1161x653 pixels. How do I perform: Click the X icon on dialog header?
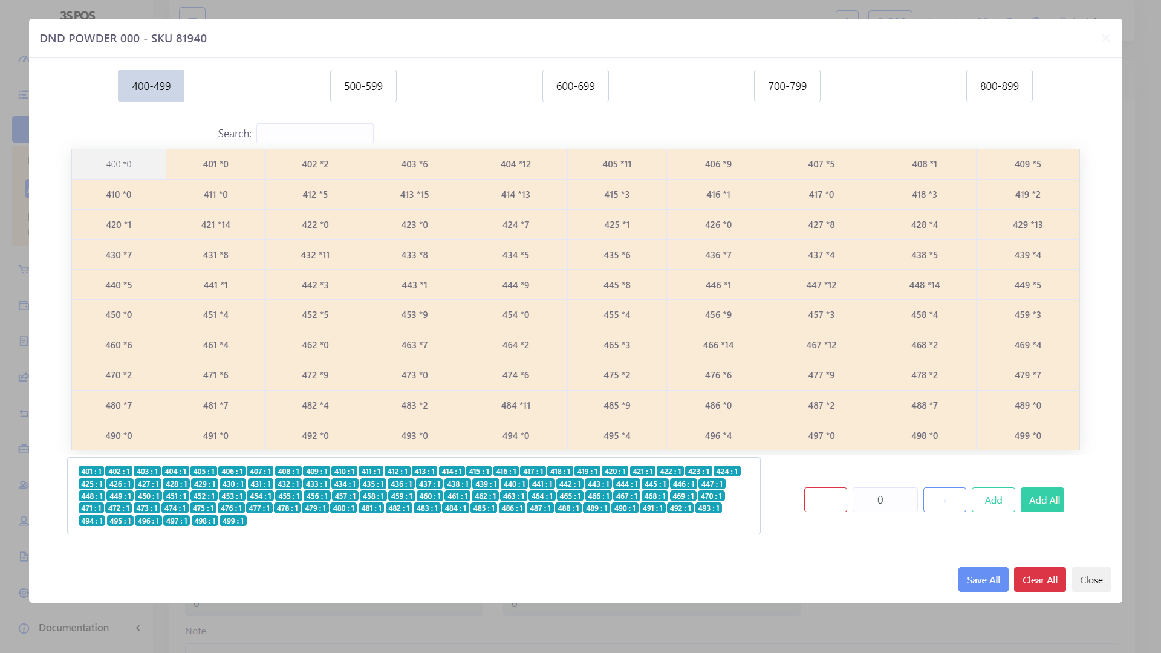click(x=1105, y=38)
